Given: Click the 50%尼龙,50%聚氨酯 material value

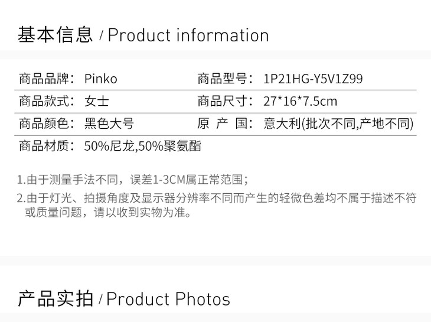Looking at the screenshot, I should [142, 146].
